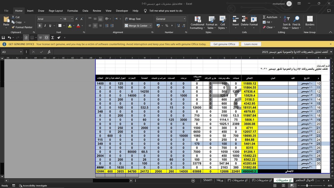Image resolution: width=334 pixels, height=188 pixels.
Task: Click the Learn more button
Action: tap(251, 44)
